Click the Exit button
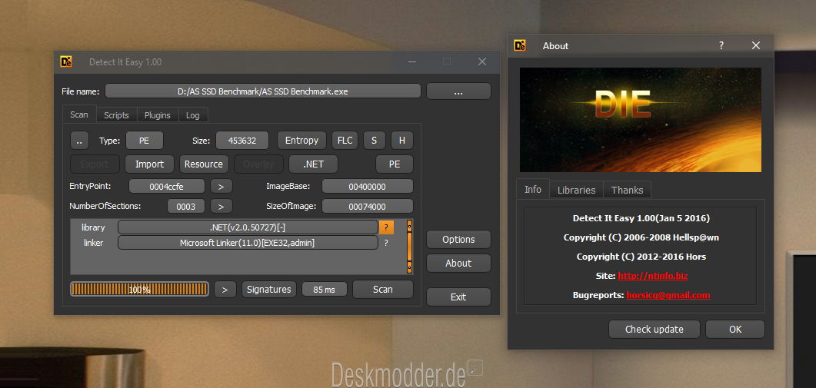 click(458, 297)
